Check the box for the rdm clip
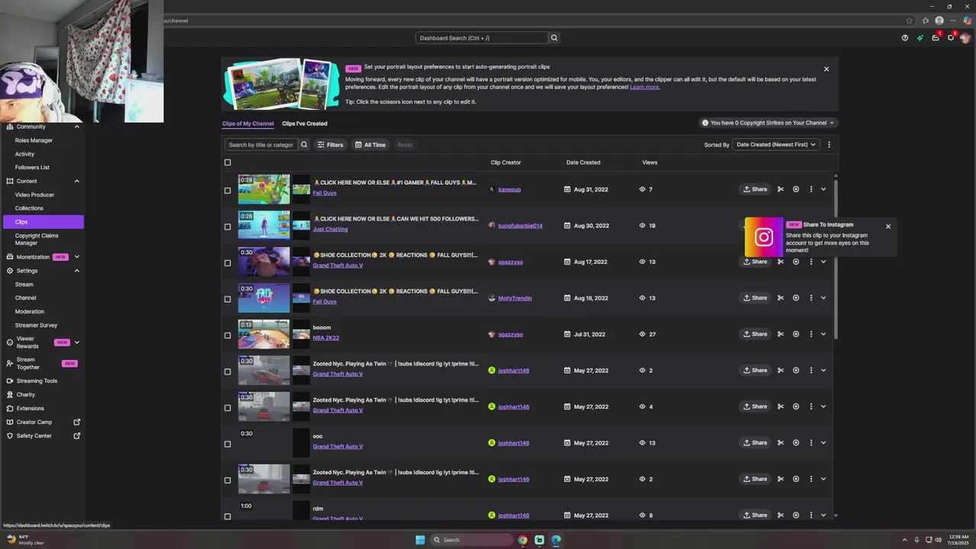This screenshot has height=549, width=976. pos(227,516)
